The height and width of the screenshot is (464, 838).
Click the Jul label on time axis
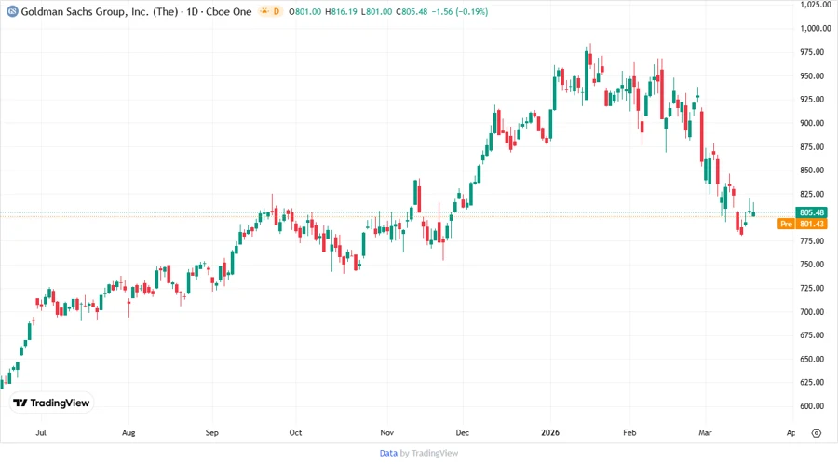41,433
